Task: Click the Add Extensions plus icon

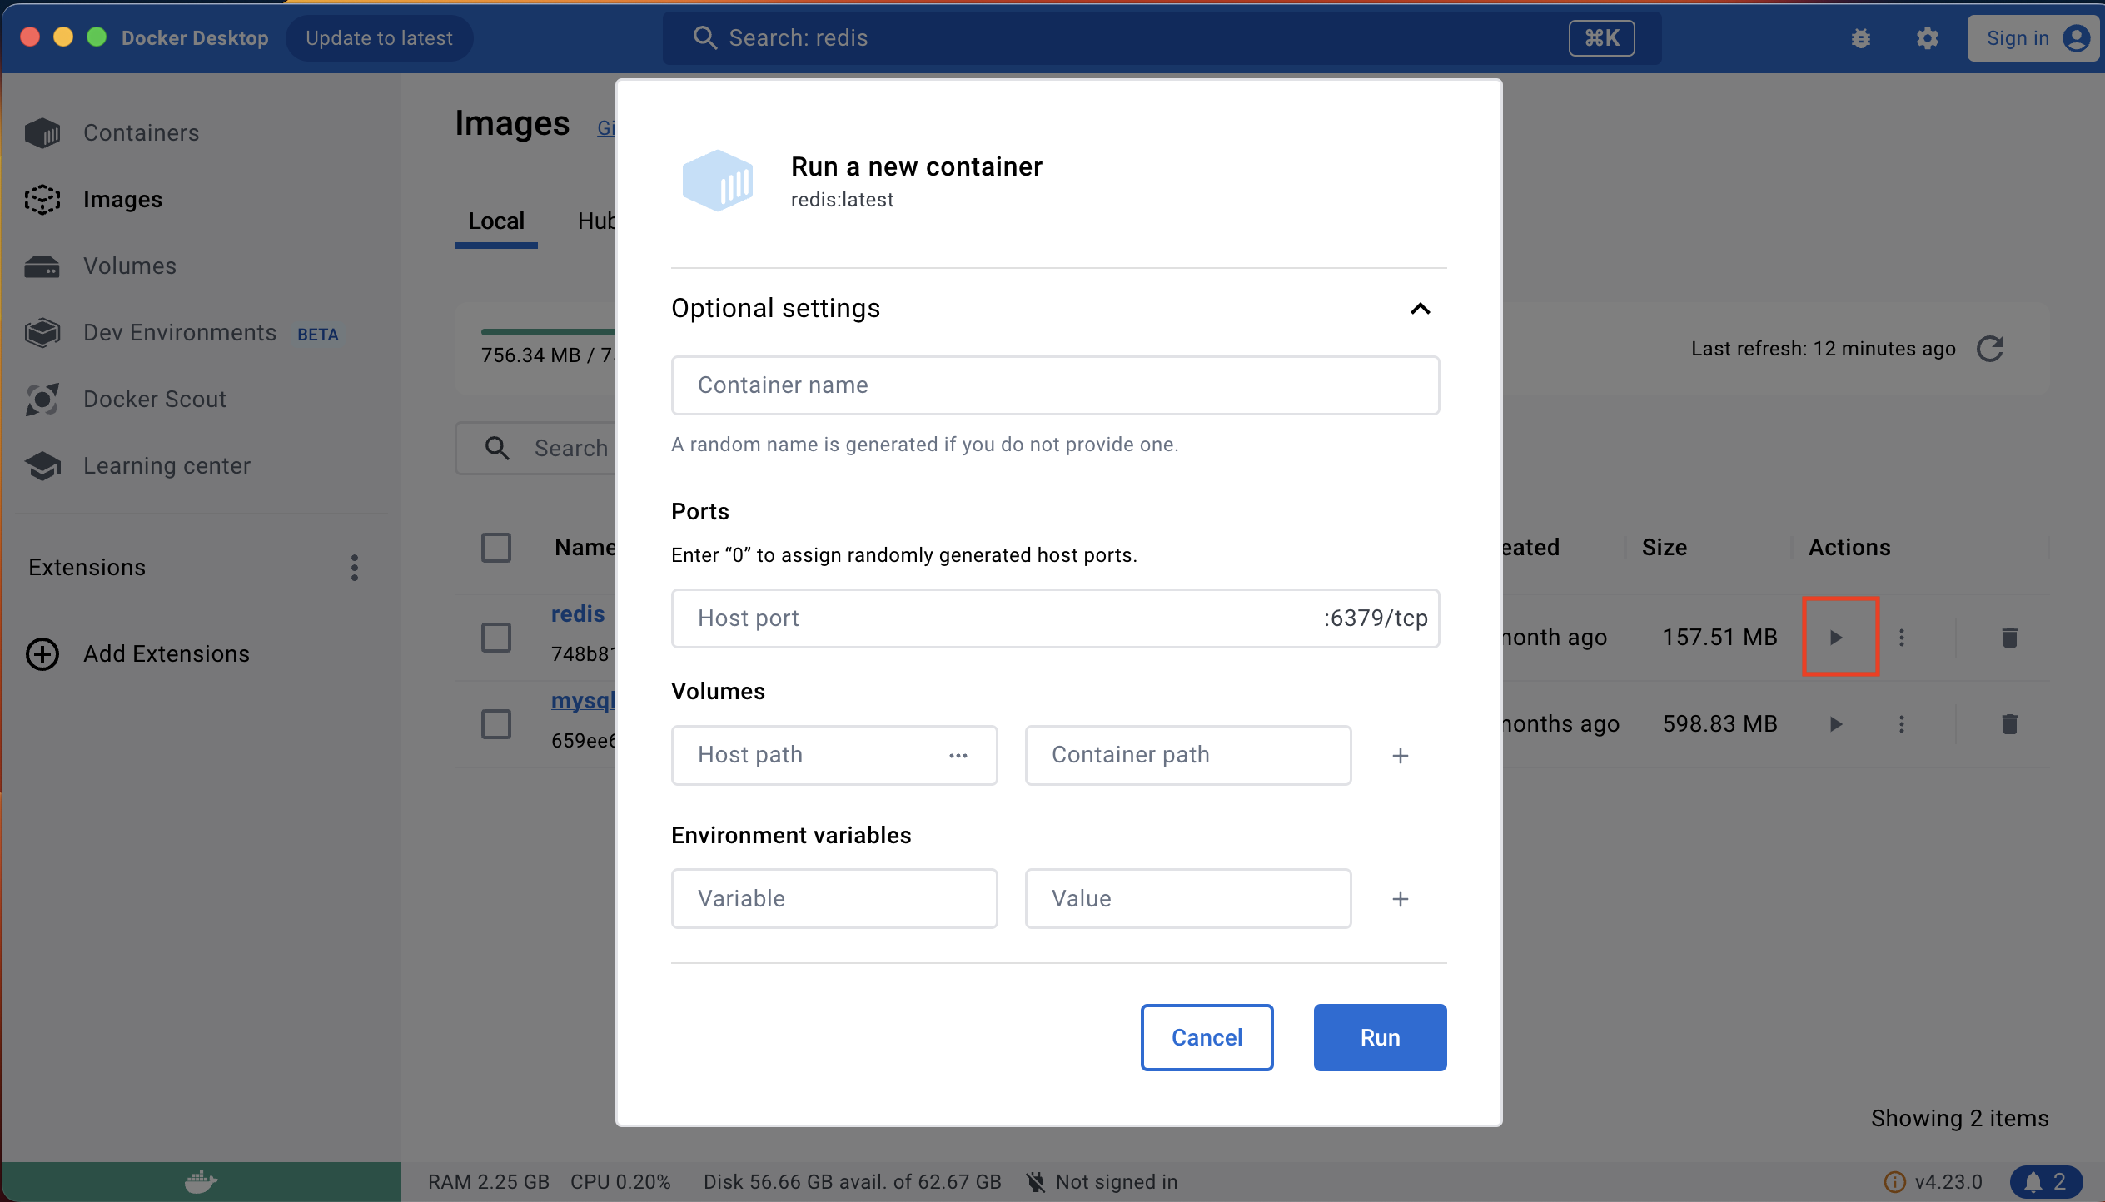Action: coord(42,654)
